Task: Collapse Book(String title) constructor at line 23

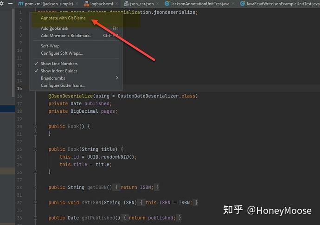Action: 35,149
